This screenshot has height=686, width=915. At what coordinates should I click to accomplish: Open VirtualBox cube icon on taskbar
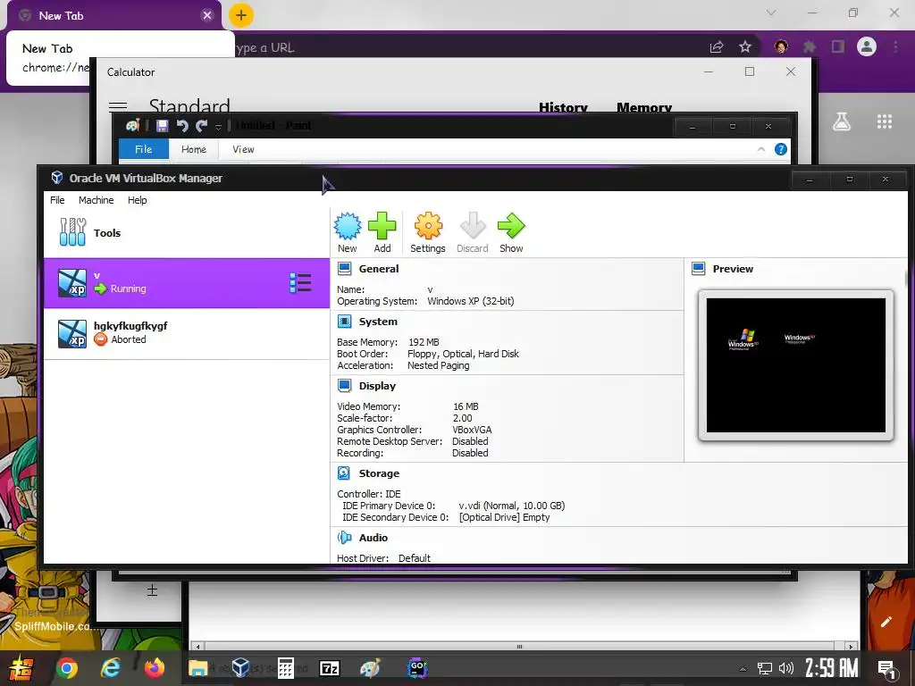240,668
